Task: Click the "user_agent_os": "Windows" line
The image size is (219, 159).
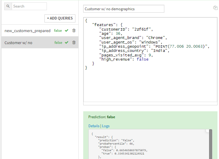Action: tap(131, 42)
